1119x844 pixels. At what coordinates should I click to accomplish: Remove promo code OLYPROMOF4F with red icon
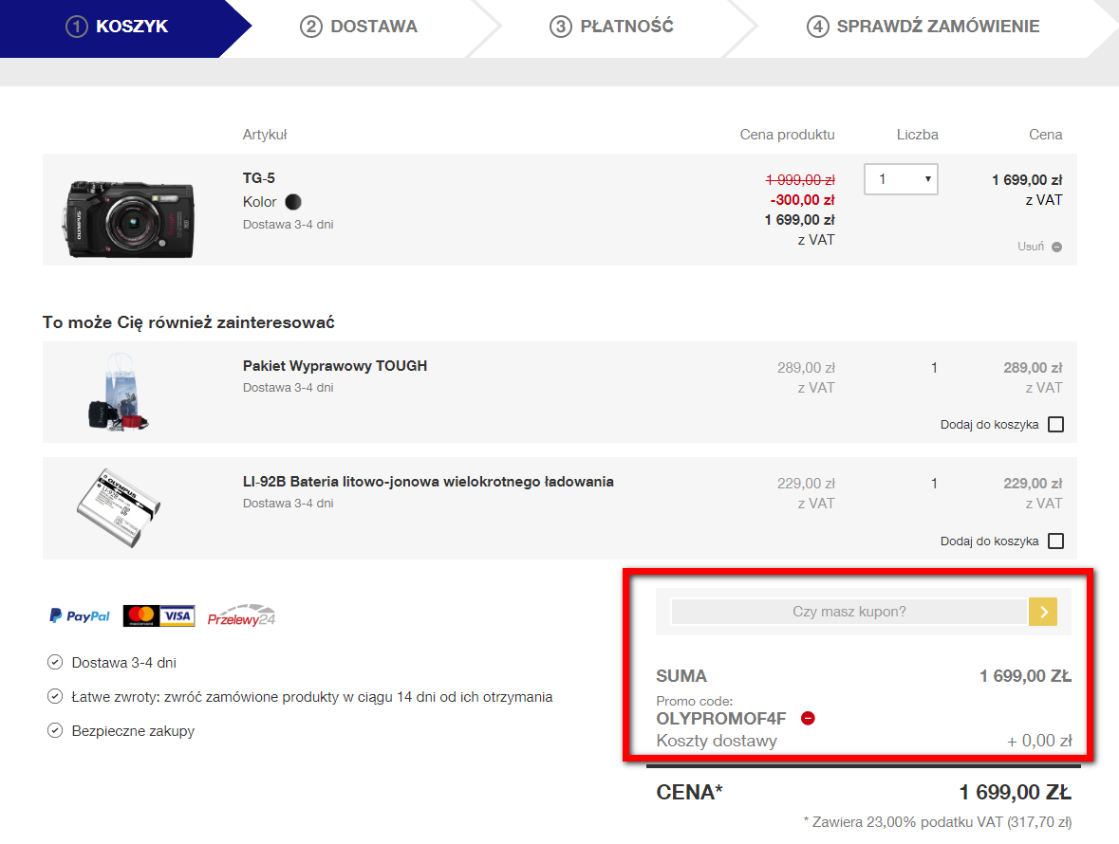coord(808,718)
